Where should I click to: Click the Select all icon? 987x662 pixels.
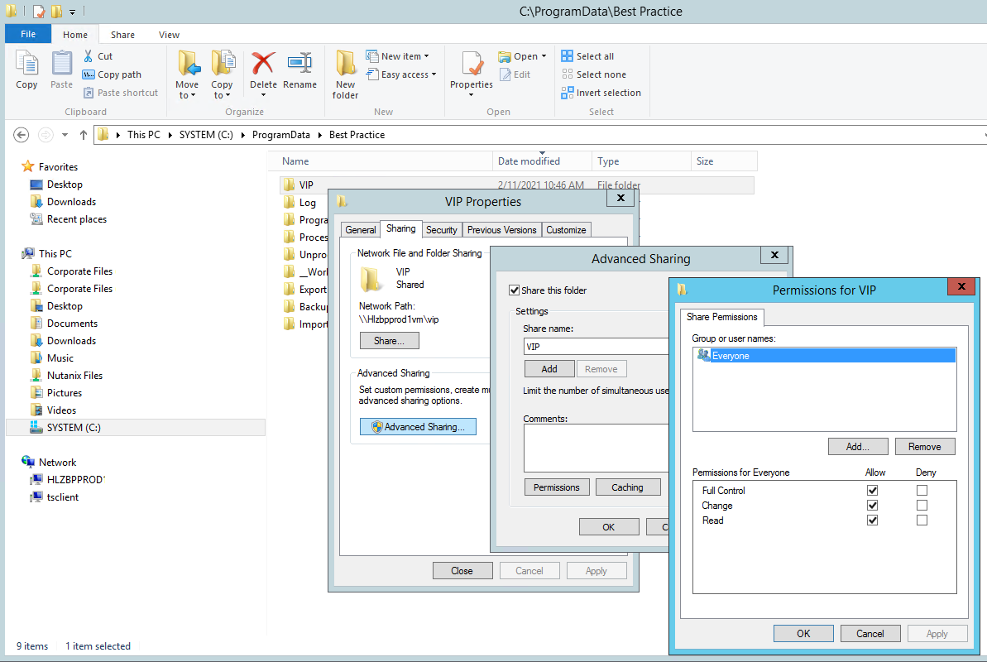click(568, 56)
